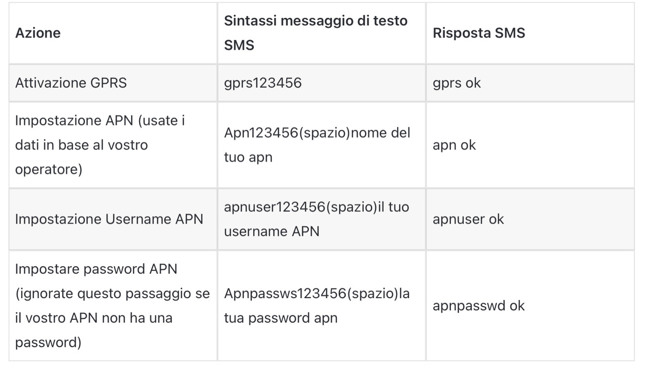Select 'tuo apn' line in syntax column
650x366 pixels.
(x=248, y=158)
